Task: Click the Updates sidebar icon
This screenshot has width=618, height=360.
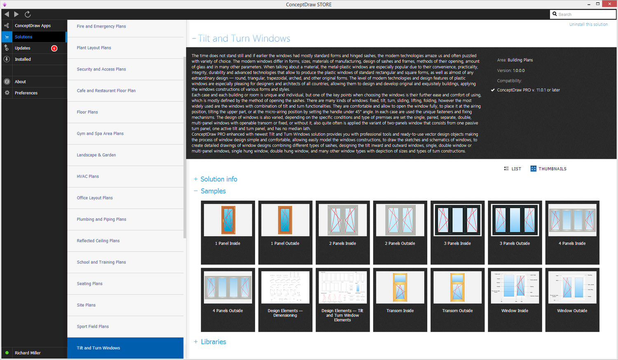Action: click(7, 48)
